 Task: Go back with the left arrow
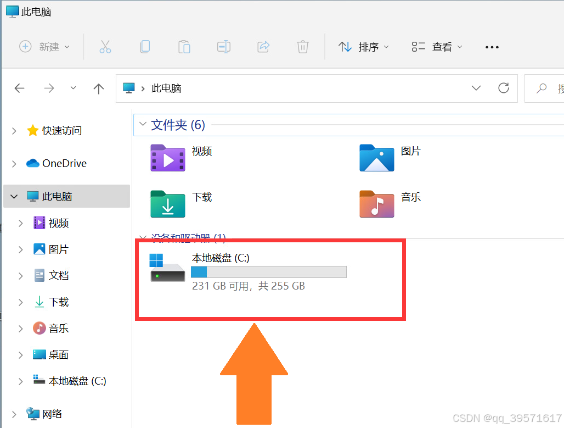coord(19,88)
